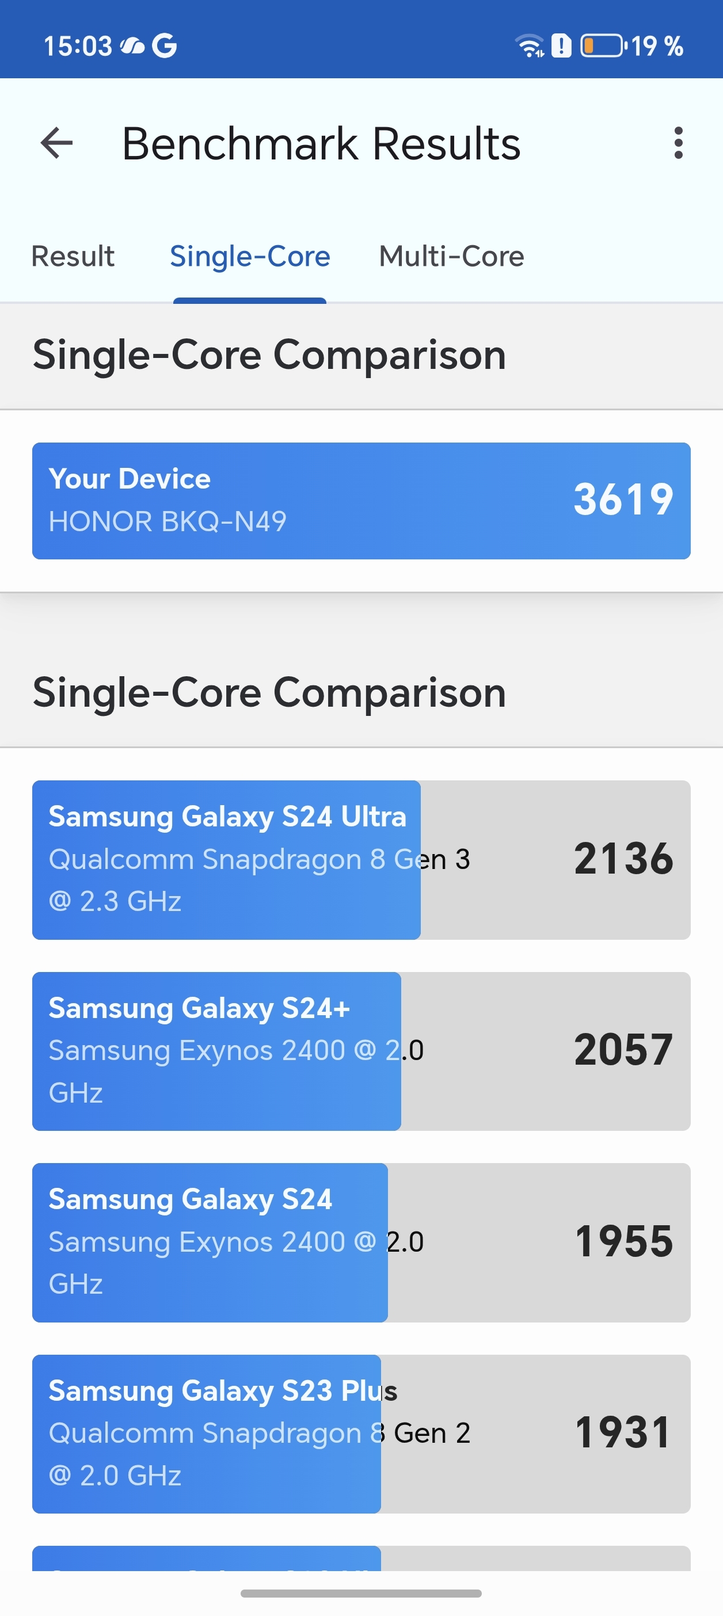
Task: Open the Multi-Core tab
Action: [451, 256]
